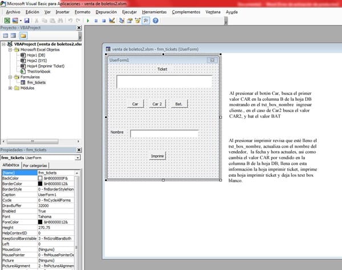Click the BackColor color swatch value
Screen dimensions: 342x270
coord(40,178)
